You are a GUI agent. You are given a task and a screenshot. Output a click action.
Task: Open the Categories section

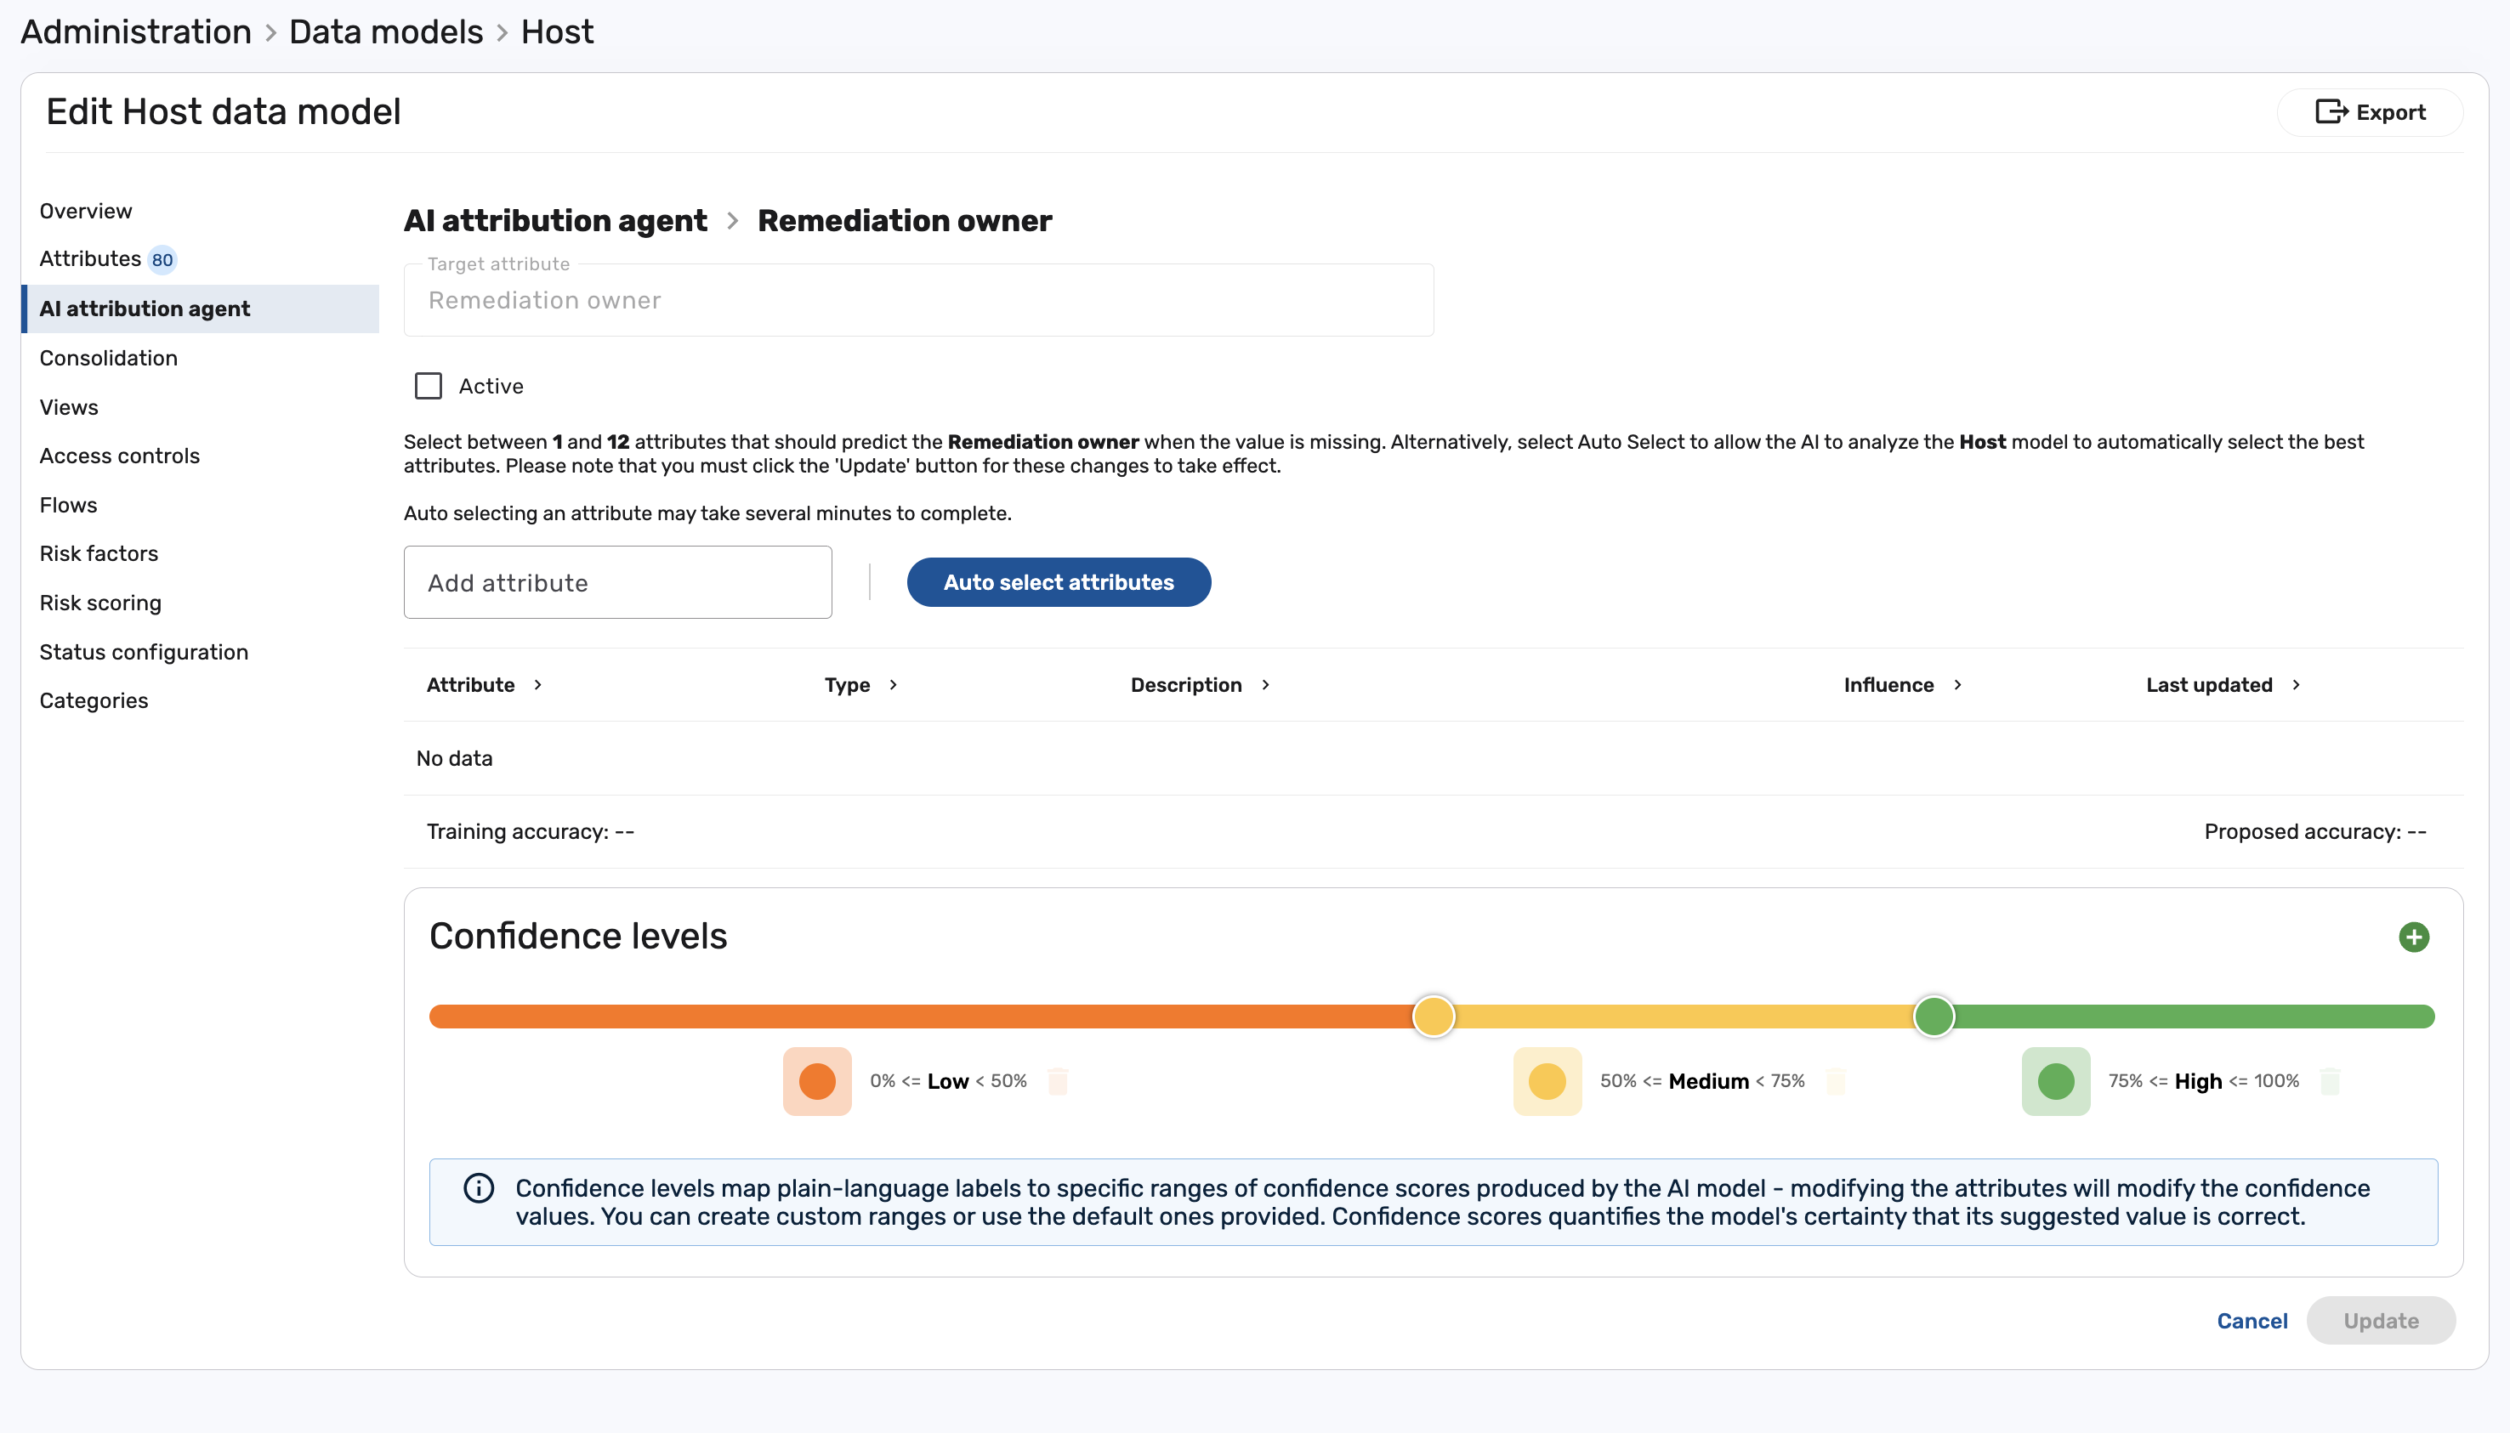(94, 700)
